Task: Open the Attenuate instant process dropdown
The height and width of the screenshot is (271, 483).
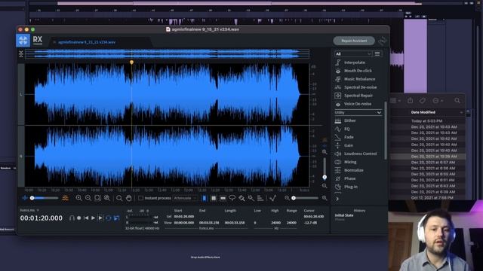Action: [x=185, y=198]
